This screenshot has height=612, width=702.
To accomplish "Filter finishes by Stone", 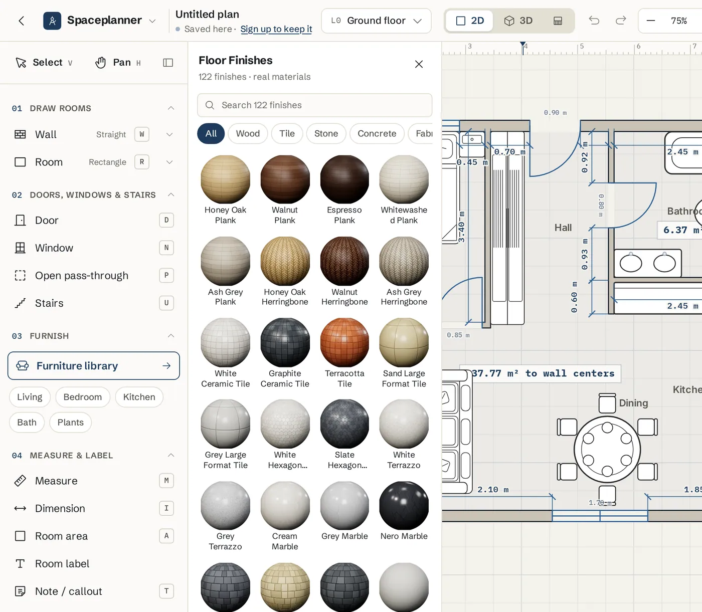I will tap(326, 133).
